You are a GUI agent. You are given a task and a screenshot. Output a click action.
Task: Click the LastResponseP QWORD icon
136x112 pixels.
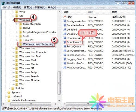point(65,55)
